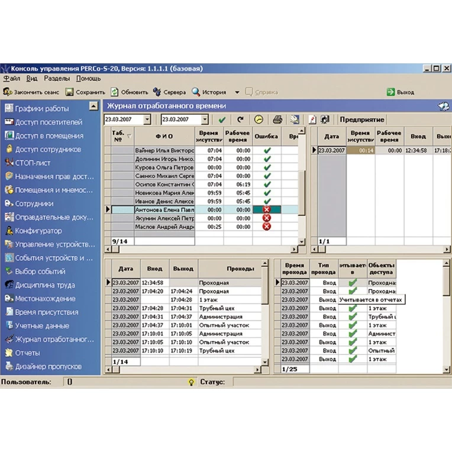Image resolution: width=452 pixels, height=452 pixels.
Task: Expand the start date dropdown
Action: 147,120
